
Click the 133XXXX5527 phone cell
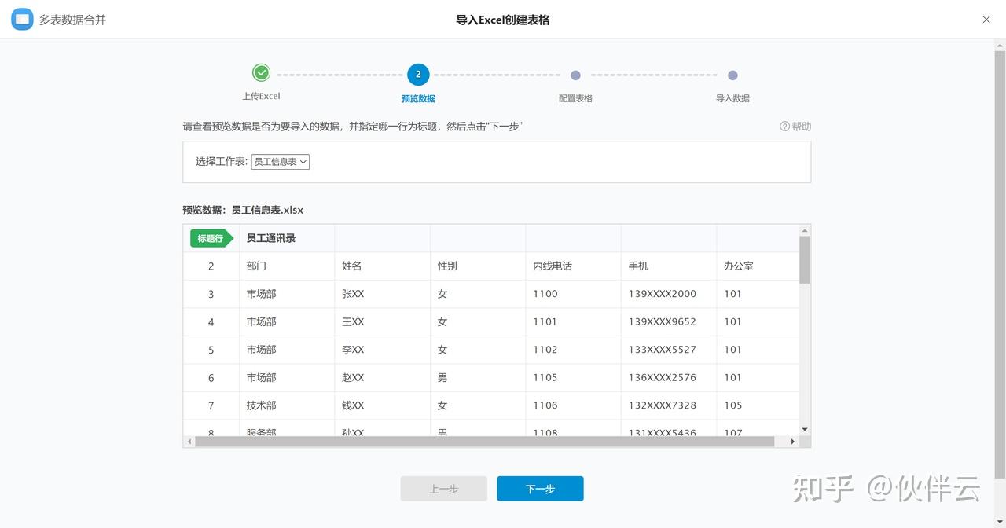[x=669, y=350]
